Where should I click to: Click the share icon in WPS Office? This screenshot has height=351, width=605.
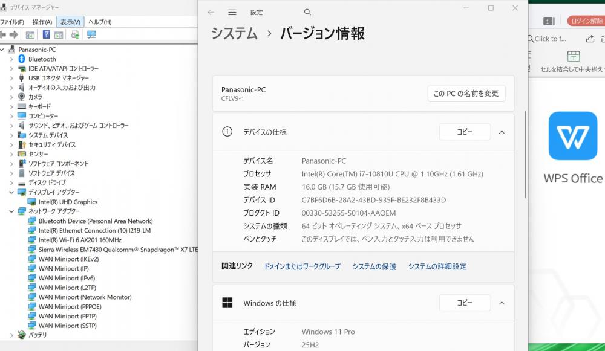(590, 39)
